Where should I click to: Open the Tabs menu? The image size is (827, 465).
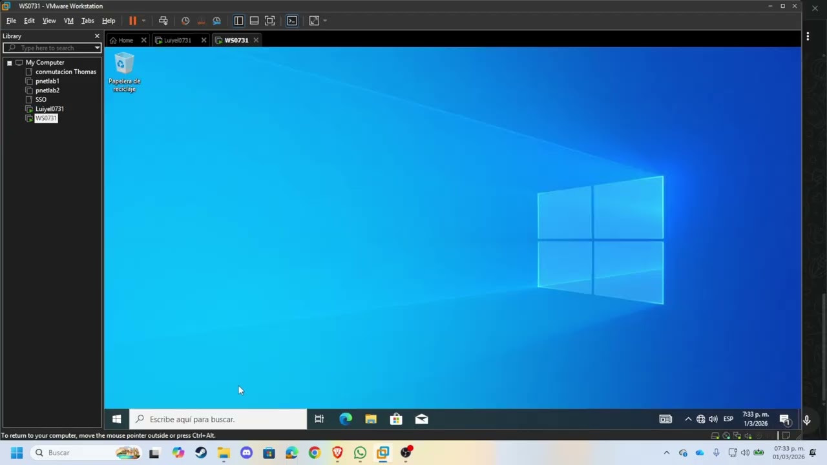(88, 21)
